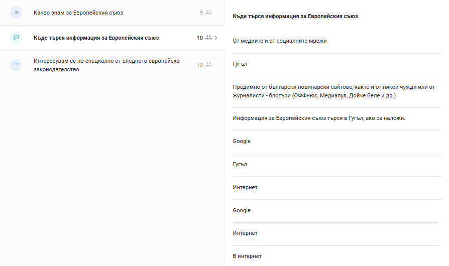The height and width of the screenshot is (266, 449).
Task: Click participants icon of 'Интересувам се' question row
Action: [x=209, y=65]
